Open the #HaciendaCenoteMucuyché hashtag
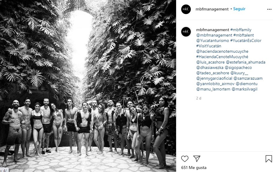The image size is (273, 172). (222, 57)
